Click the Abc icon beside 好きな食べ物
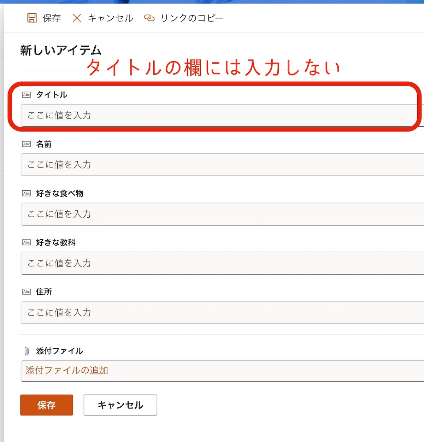This screenshot has width=424, height=442. coord(26,193)
